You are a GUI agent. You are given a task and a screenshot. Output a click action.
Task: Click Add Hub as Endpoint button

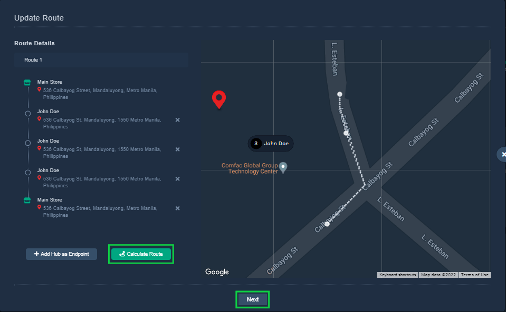coord(61,254)
